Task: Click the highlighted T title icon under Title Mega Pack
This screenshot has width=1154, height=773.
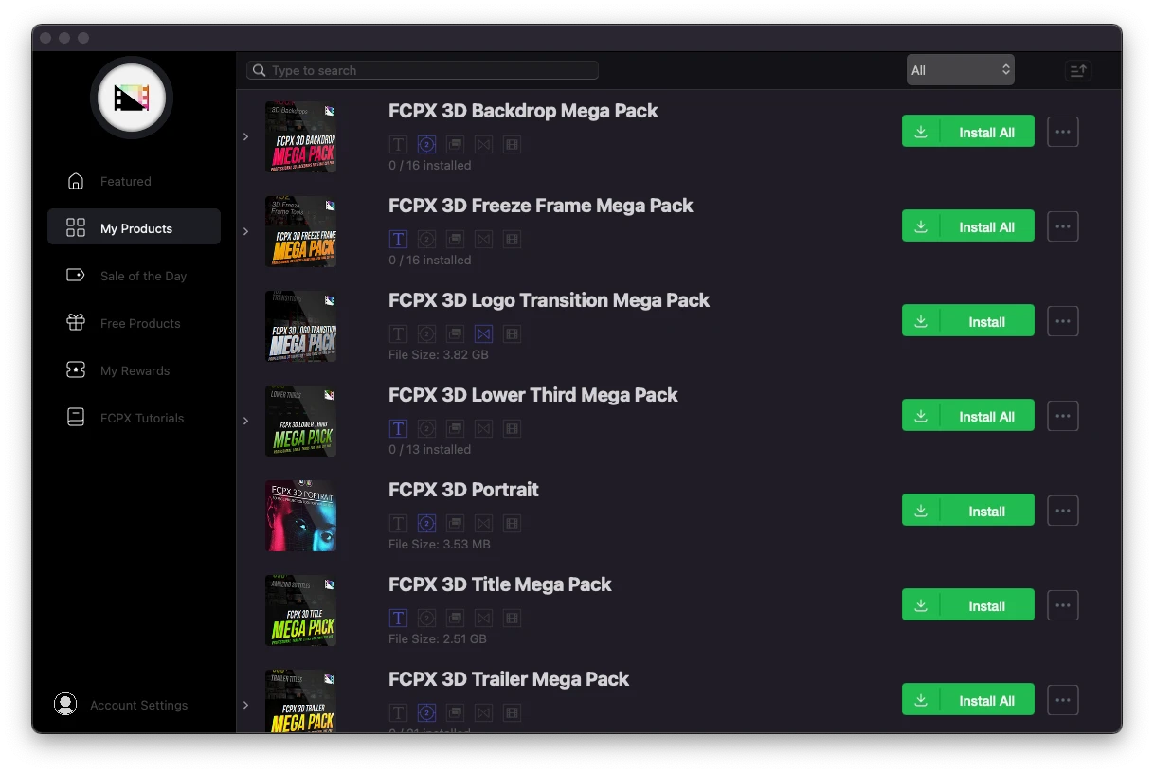Action: (x=398, y=618)
